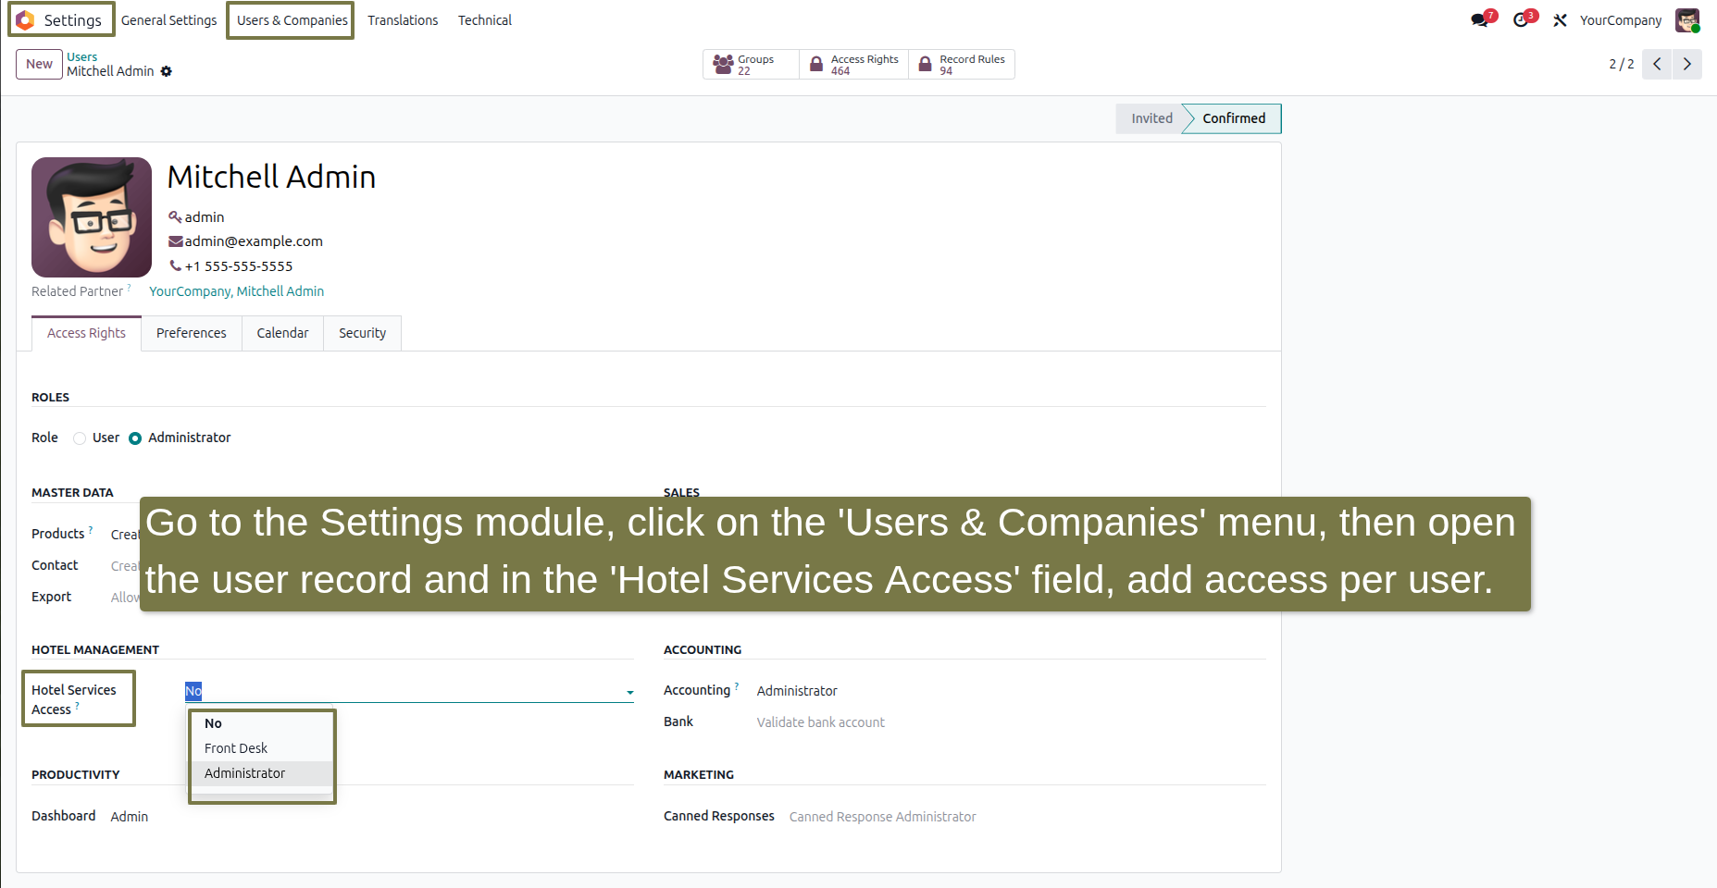Click the Odoo Settings app logo

point(25,19)
